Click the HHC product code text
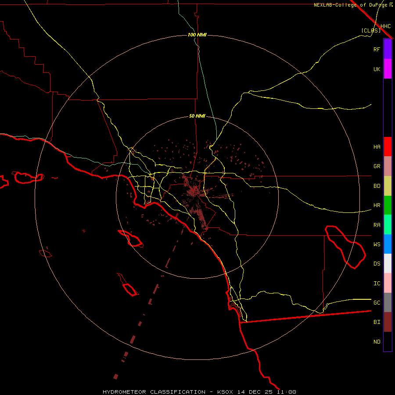 (x=386, y=26)
